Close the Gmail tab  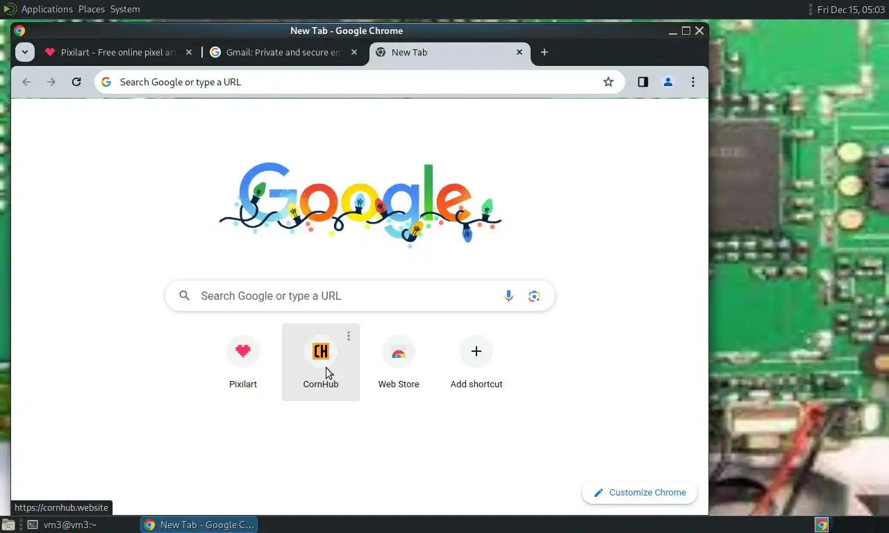[x=354, y=52]
